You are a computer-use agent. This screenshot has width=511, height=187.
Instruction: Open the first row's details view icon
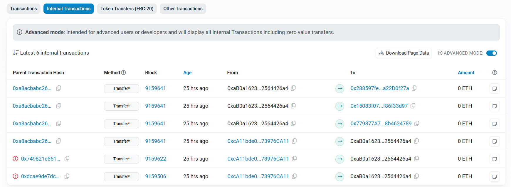[495, 88]
